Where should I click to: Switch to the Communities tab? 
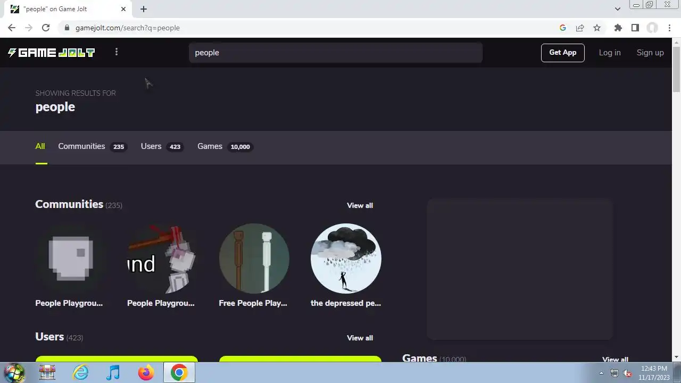click(92, 146)
